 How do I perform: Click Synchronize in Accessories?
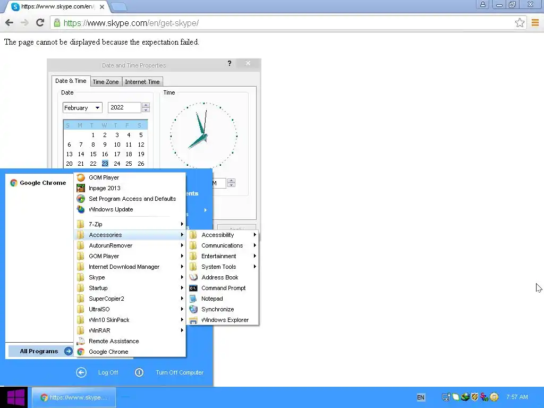(223, 310)
